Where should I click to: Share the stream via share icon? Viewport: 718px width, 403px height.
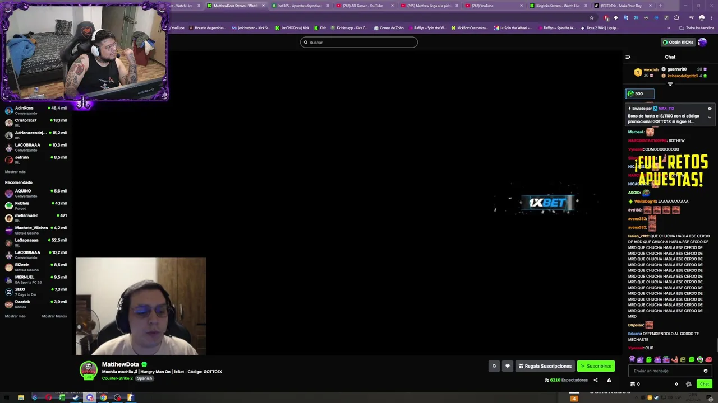(x=596, y=380)
